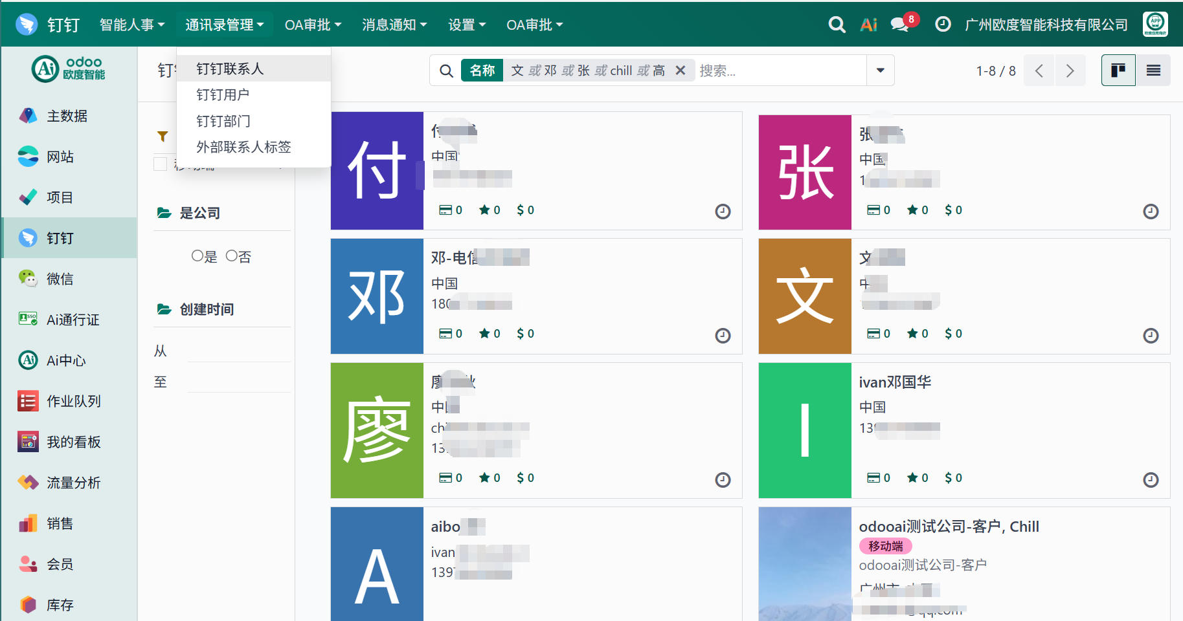Open 廖 contact green avatar

pos(377,430)
